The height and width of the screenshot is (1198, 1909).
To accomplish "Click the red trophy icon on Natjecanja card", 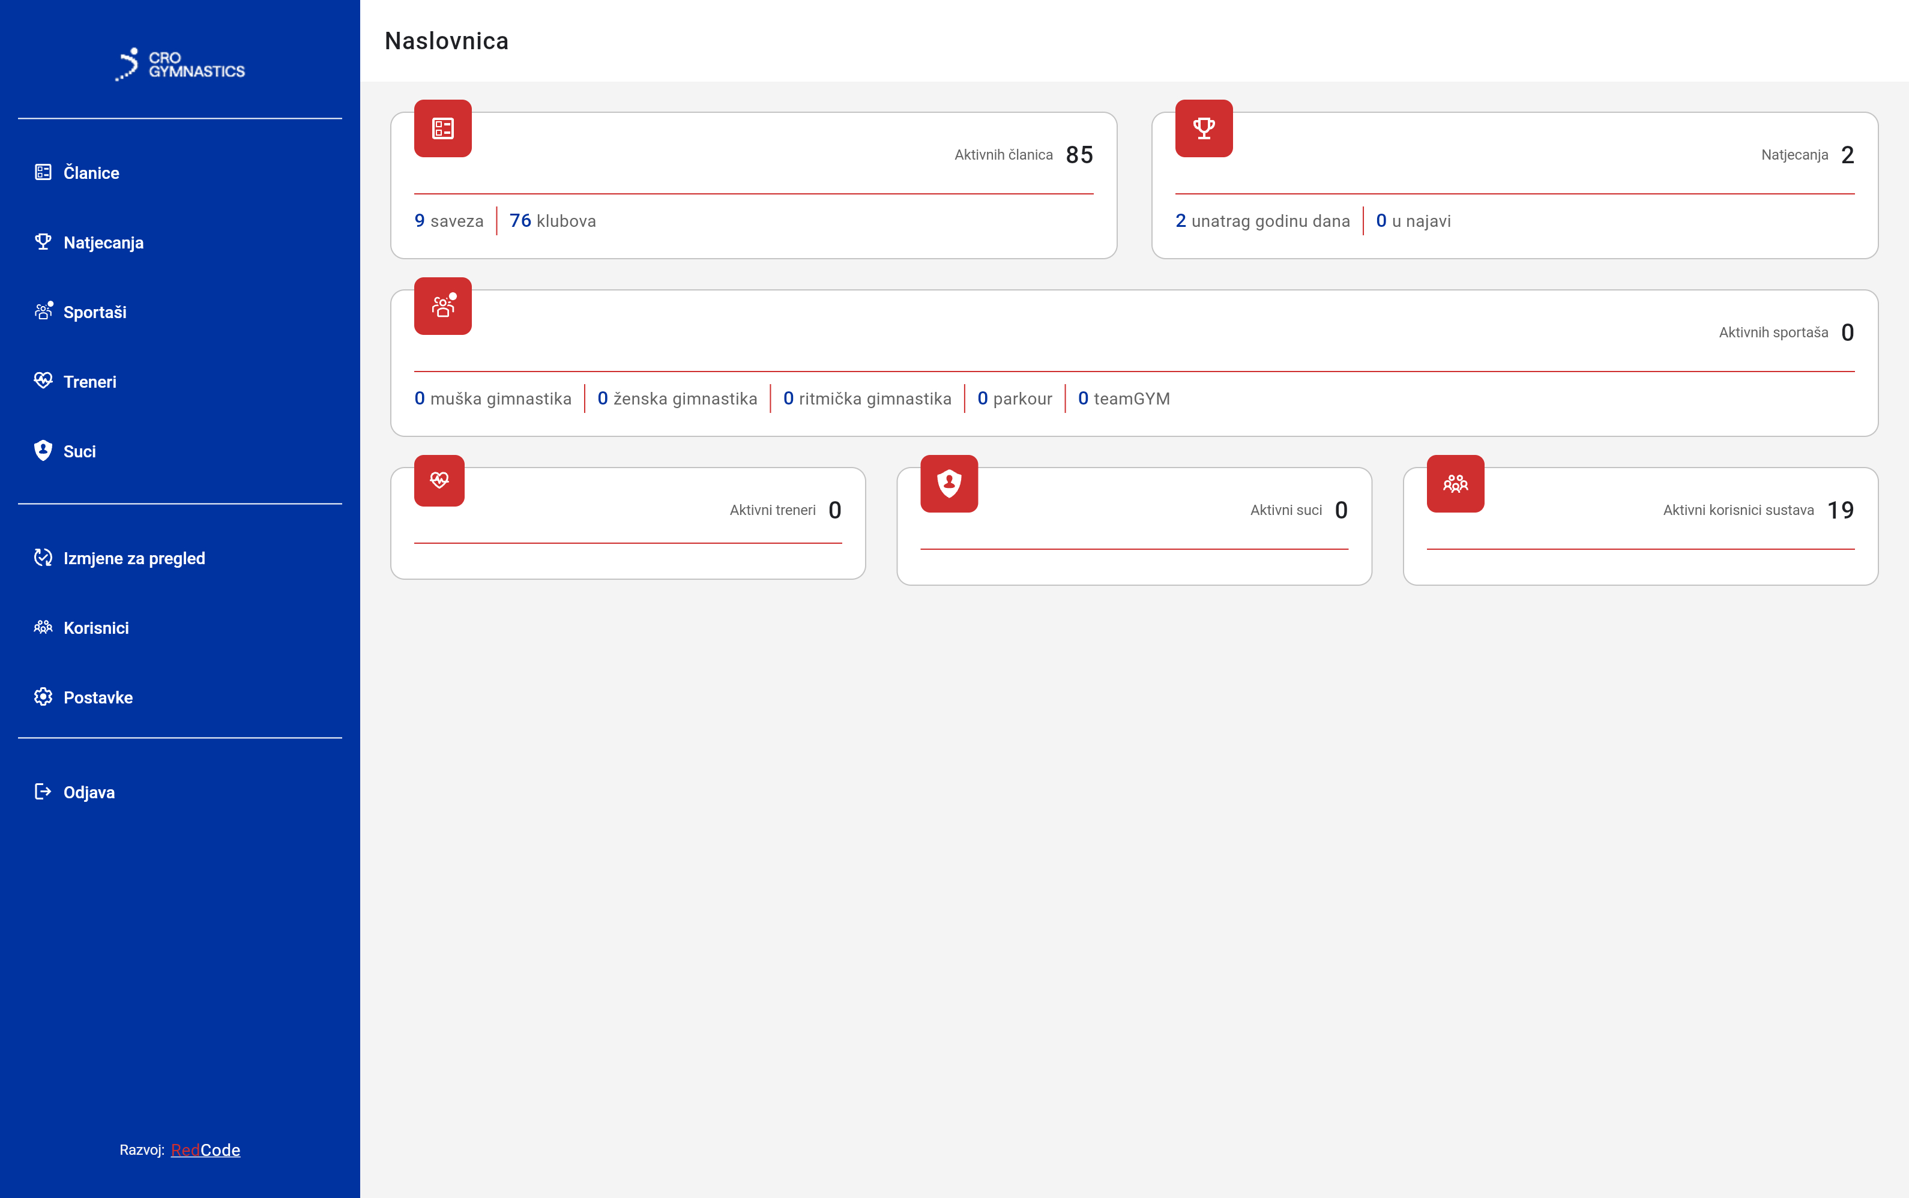I will (x=1203, y=128).
